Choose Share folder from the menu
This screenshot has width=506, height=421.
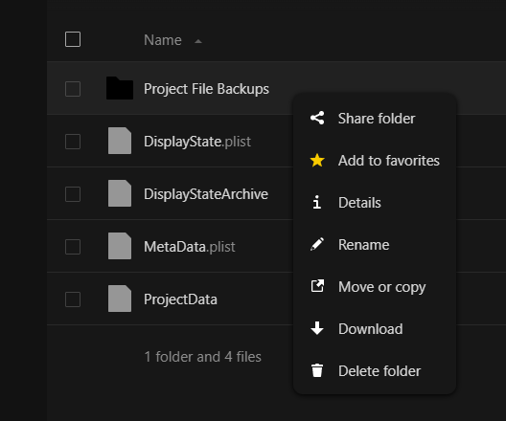375,119
